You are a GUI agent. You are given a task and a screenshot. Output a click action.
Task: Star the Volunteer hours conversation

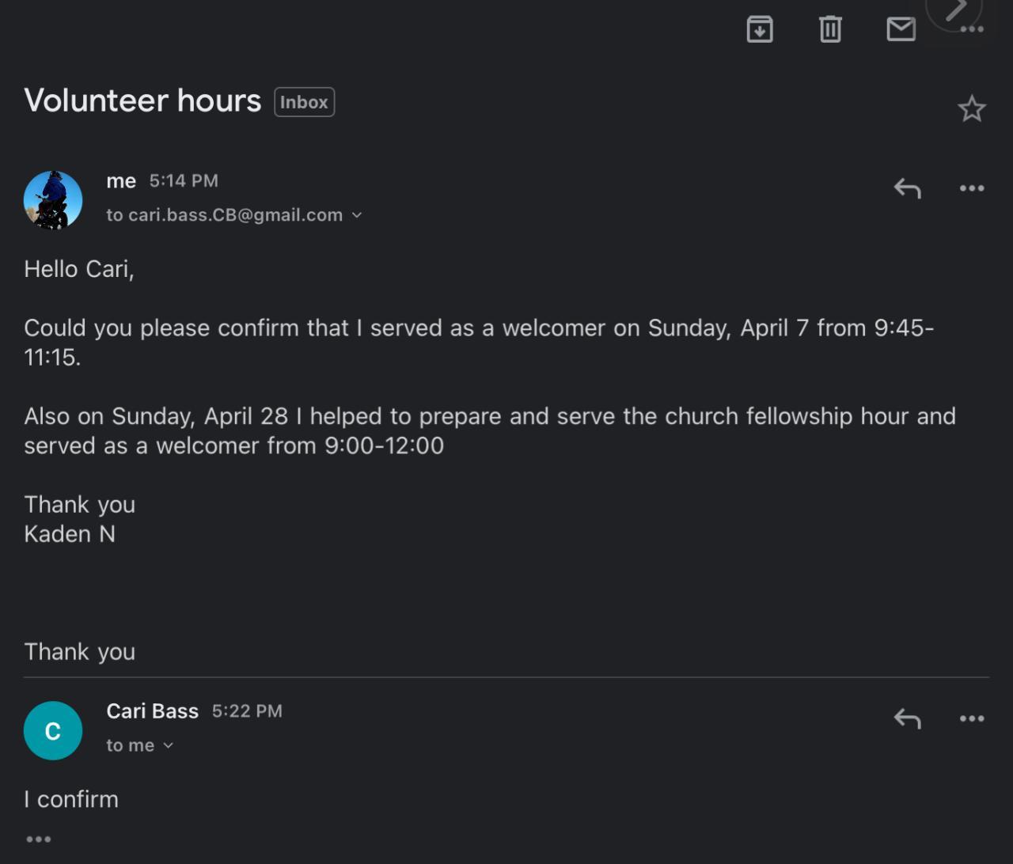pyautogui.click(x=972, y=108)
